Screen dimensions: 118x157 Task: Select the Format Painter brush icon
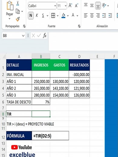(18, 19)
